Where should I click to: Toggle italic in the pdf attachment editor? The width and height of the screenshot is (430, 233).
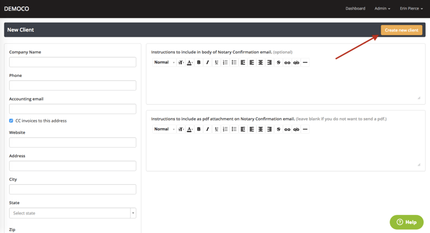click(207, 129)
